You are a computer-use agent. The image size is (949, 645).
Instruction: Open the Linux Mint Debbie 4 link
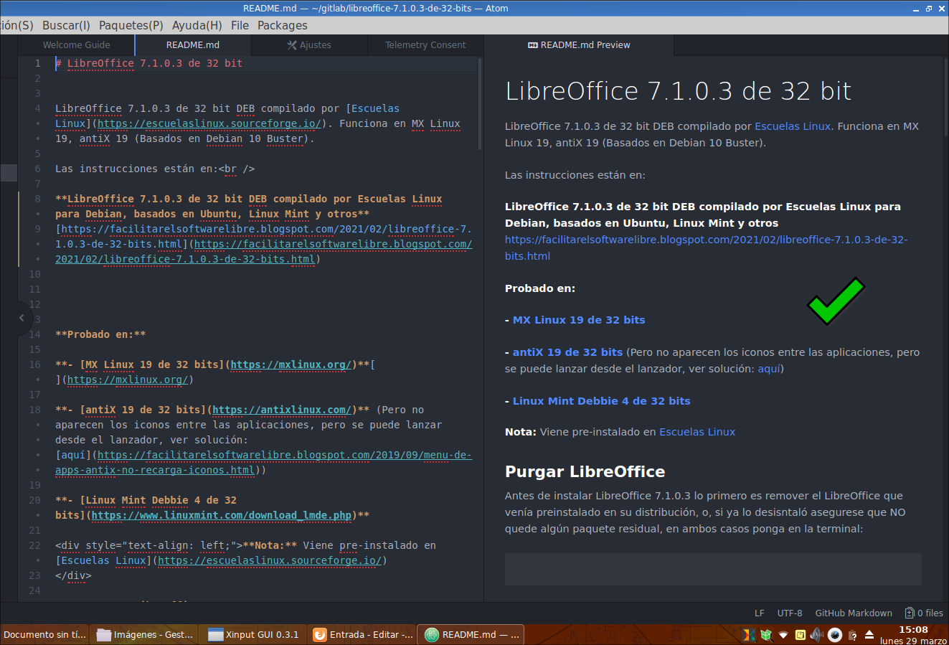pyautogui.click(x=601, y=401)
